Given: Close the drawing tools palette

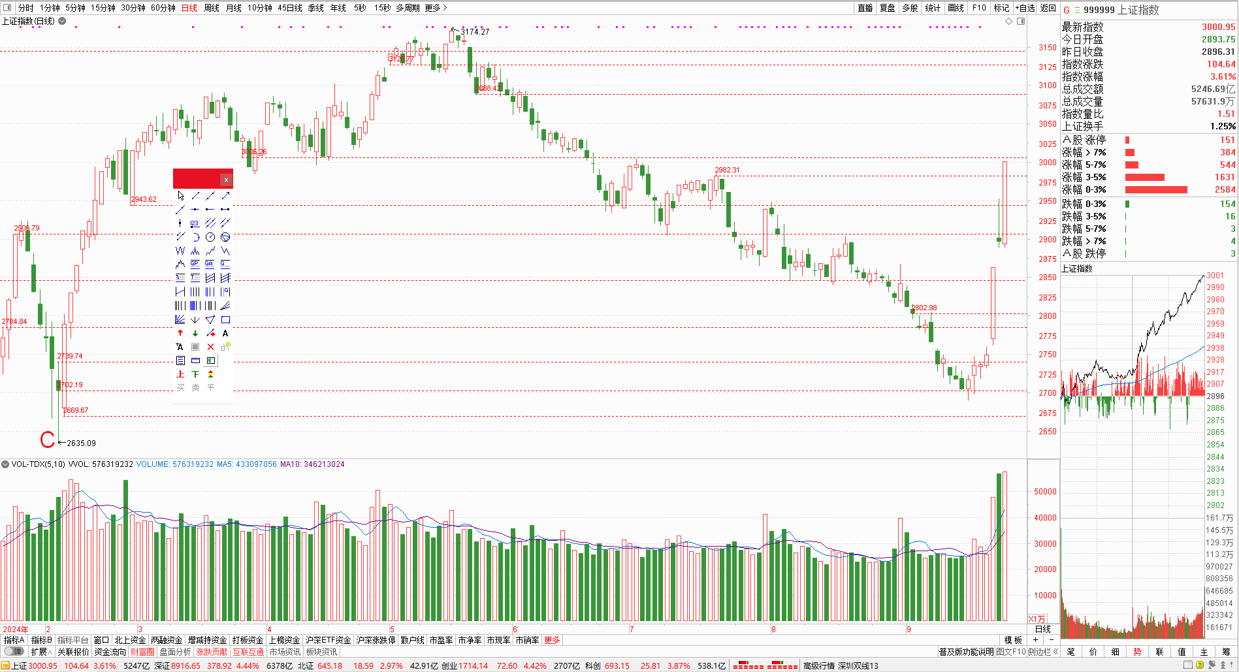Looking at the screenshot, I should click(x=226, y=180).
